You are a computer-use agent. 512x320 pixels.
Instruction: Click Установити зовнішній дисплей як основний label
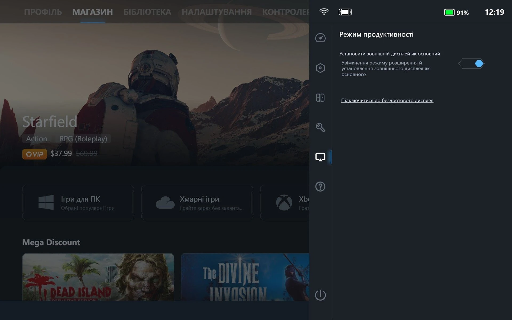coord(390,54)
